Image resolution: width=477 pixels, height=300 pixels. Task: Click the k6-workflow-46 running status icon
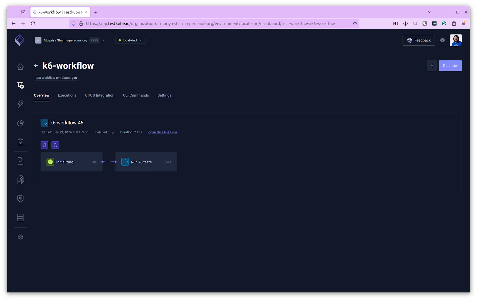tap(44, 123)
